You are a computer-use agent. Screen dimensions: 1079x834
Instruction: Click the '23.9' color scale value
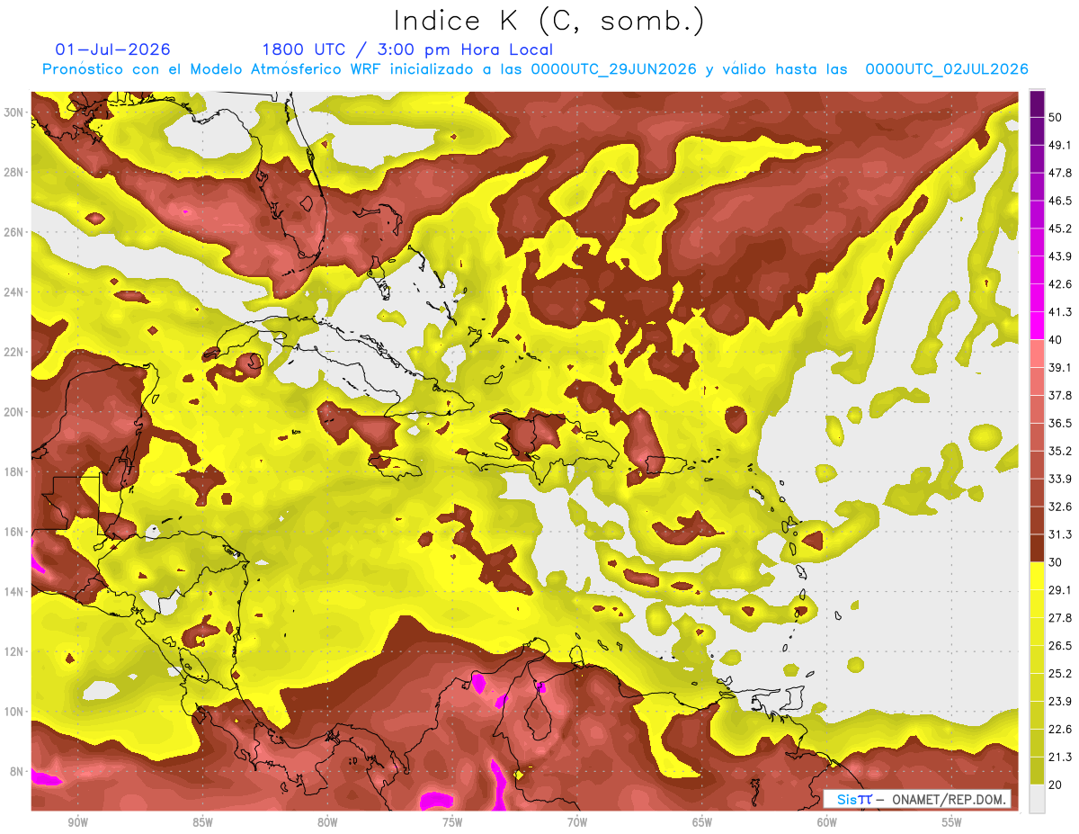(1059, 702)
